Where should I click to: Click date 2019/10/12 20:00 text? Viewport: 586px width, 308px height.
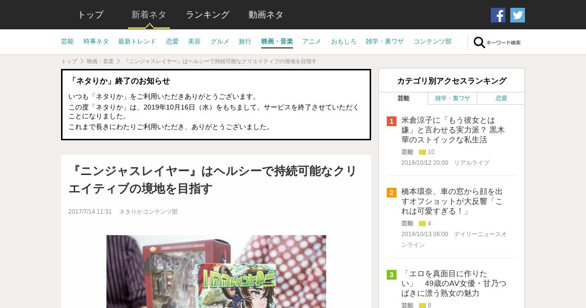(x=424, y=163)
